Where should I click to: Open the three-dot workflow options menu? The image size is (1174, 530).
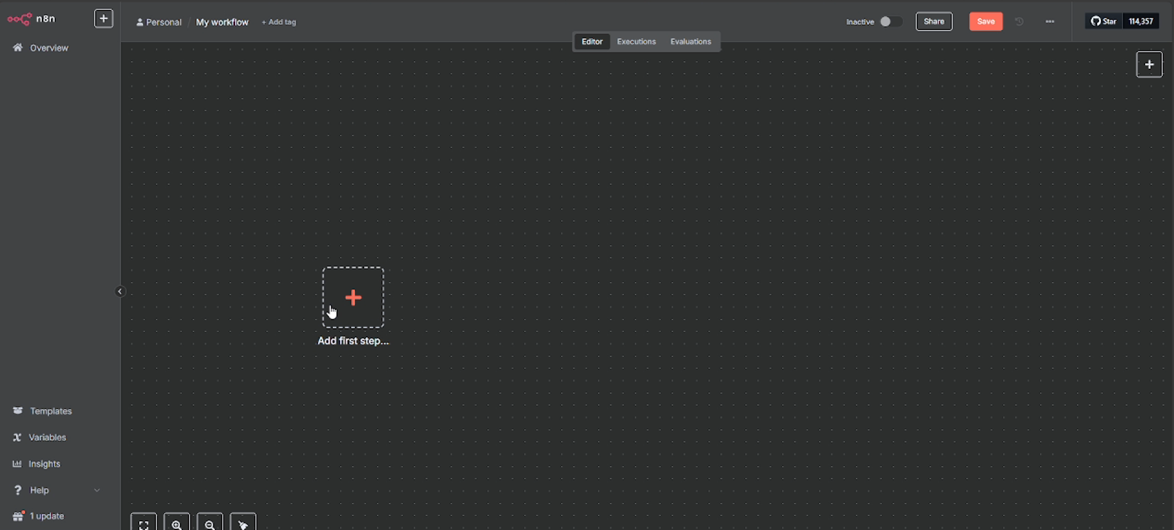coord(1050,21)
